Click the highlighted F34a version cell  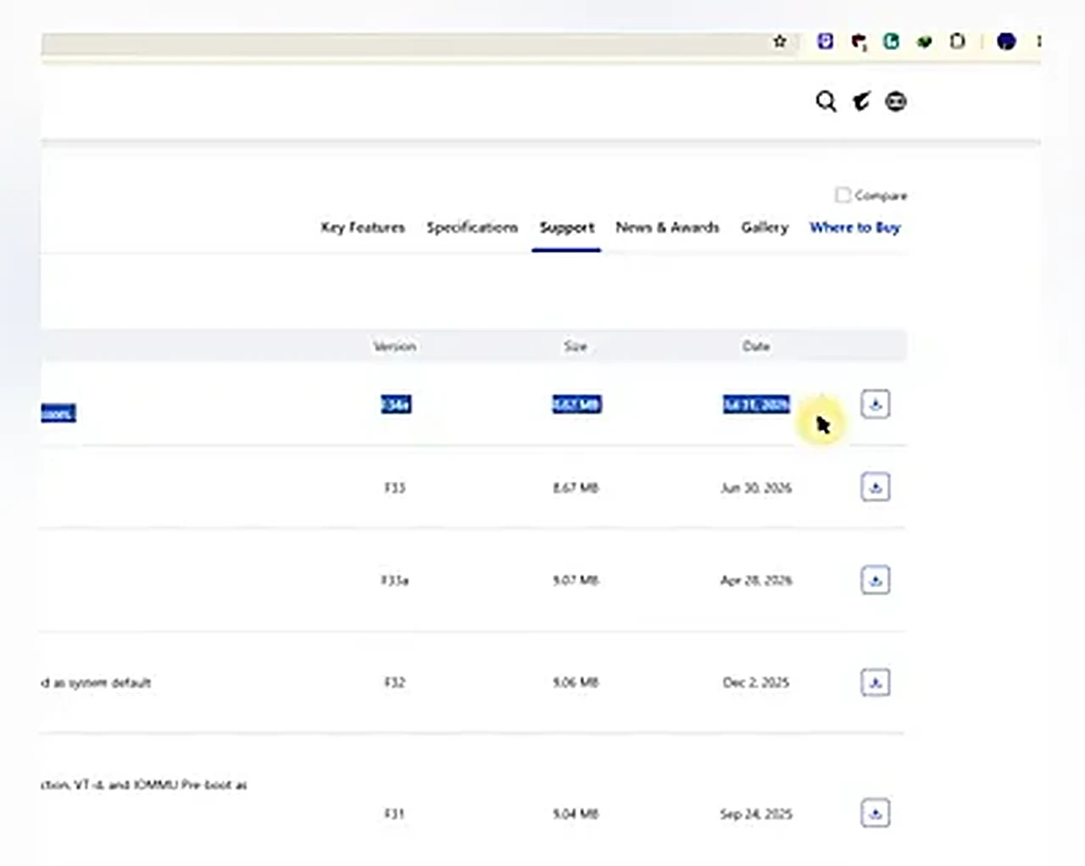pyautogui.click(x=396, y=405)
